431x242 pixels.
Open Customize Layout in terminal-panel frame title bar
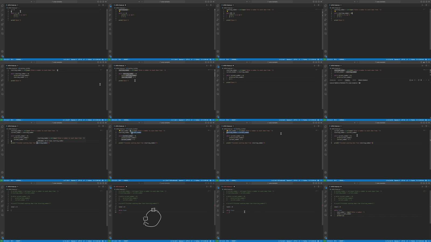(x=429, y=62)
